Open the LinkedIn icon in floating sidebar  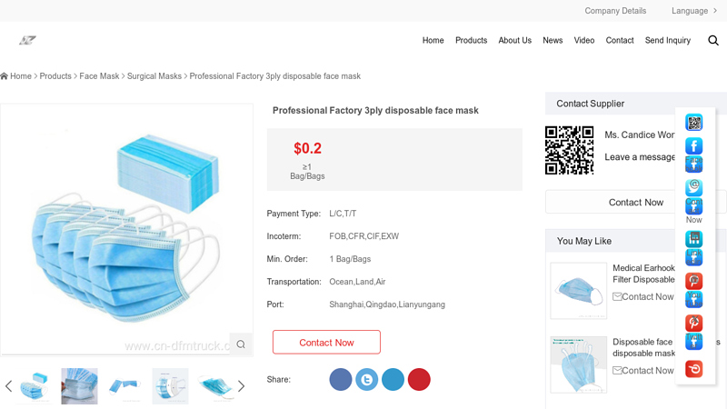pyautogui.click(x=693, y=239)
